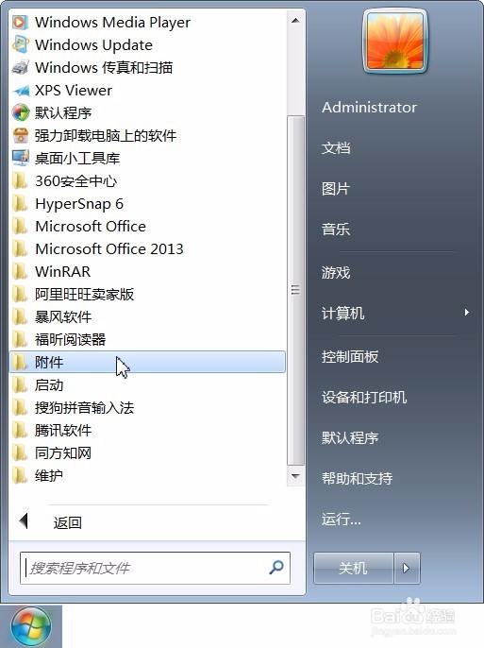Open the 运行... dialog
This screenshot has width=484, height=648.
[x=342, y=520]
